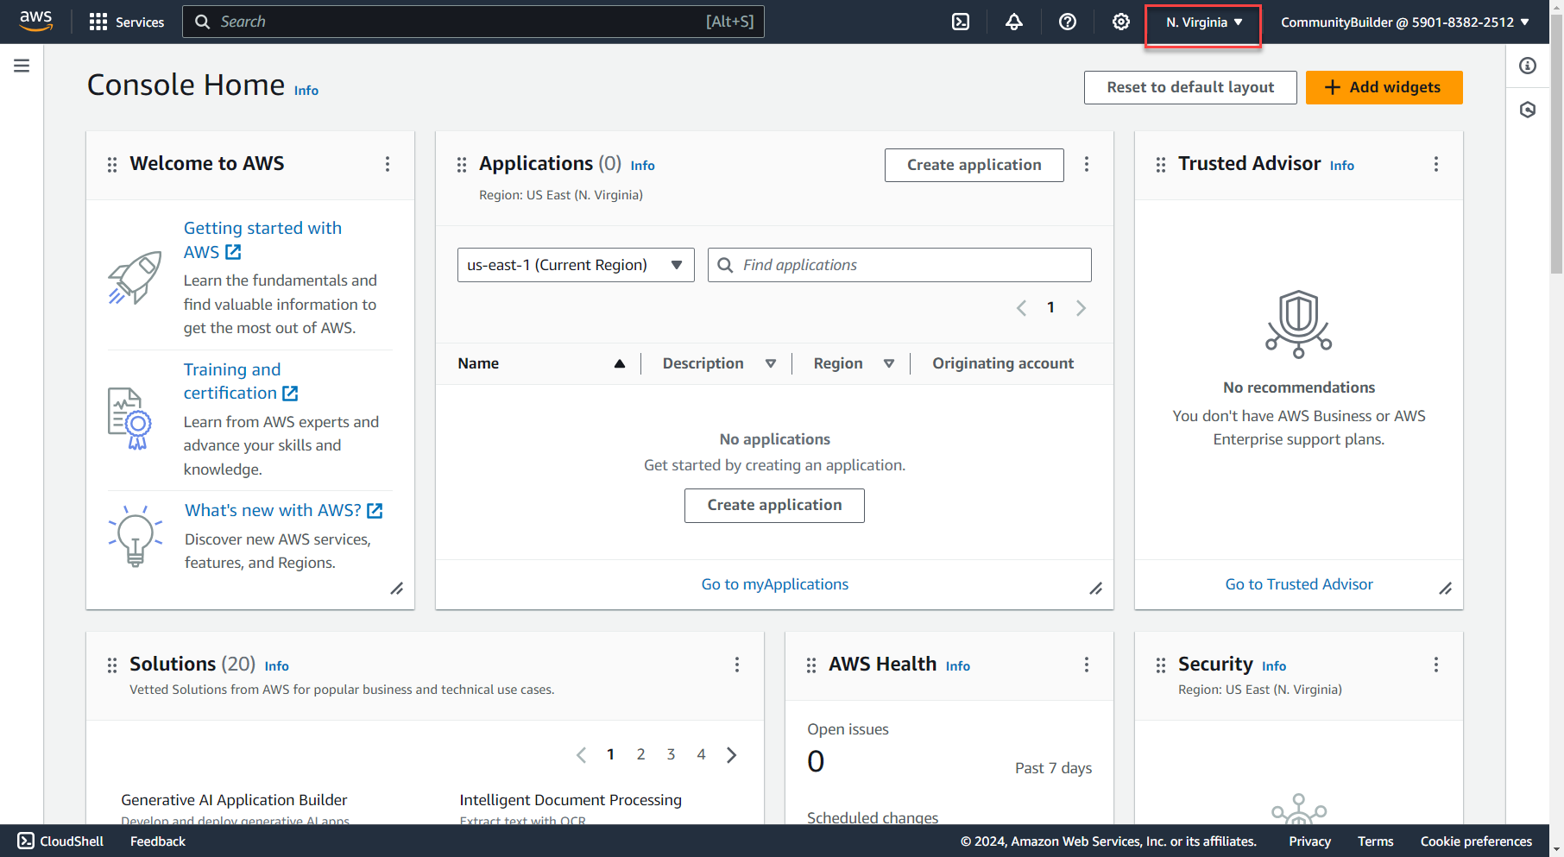Follow the Go to myApplications link
The width and height of the screenshot is (1564, 857).
click(774, 584)
